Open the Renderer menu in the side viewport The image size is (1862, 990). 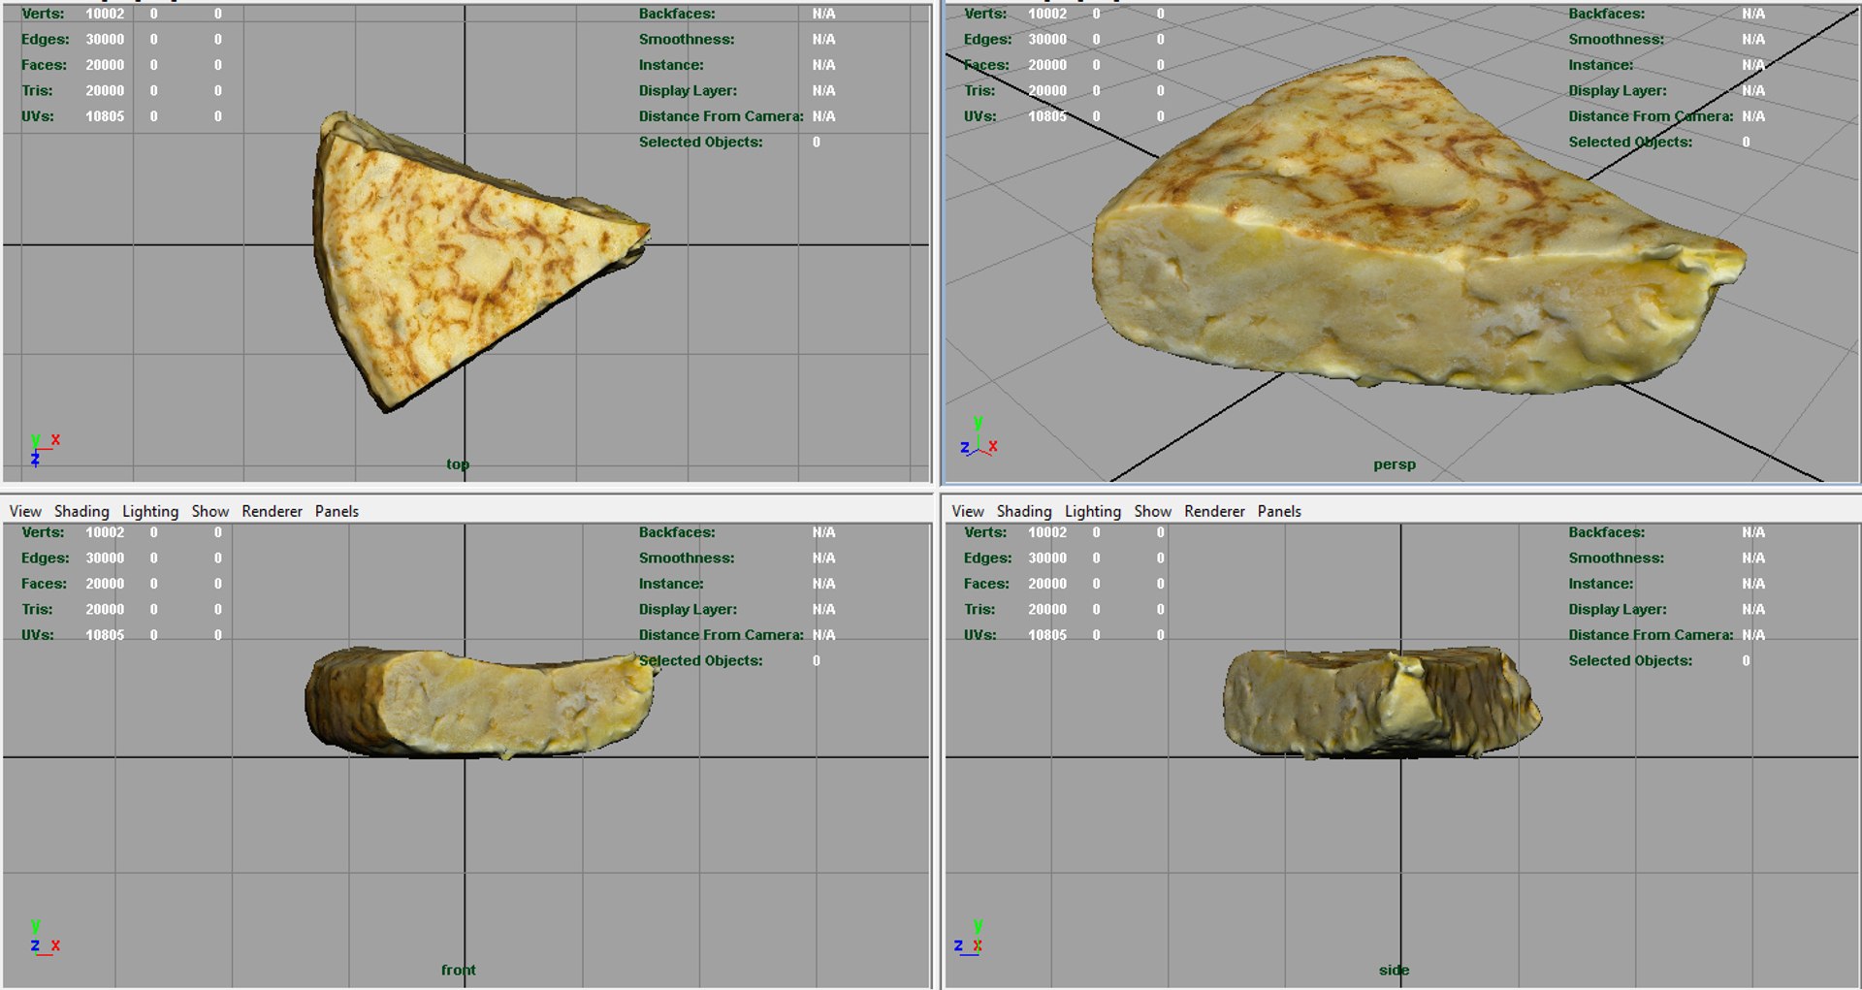click(x=1214, y=511)
